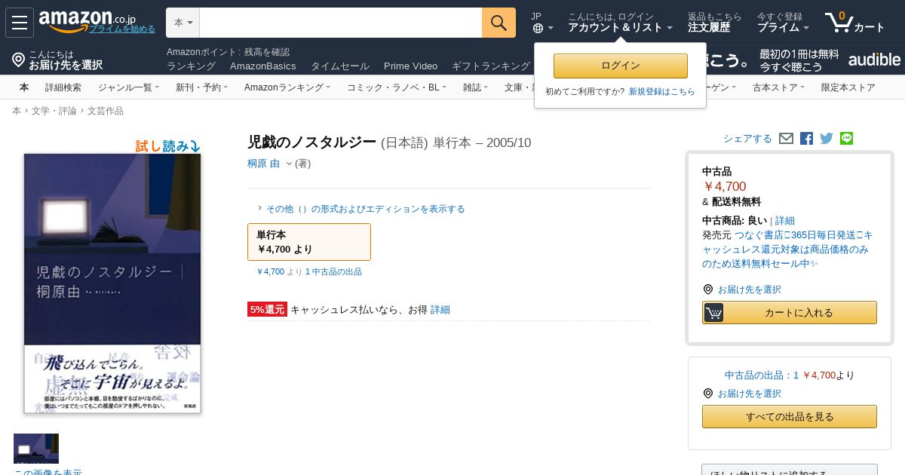Share this book on LINE
Viewport: 905px width, 475px height.
[x=846, y=139]
